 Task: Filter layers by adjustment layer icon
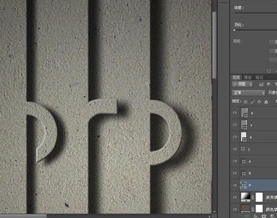269,84
